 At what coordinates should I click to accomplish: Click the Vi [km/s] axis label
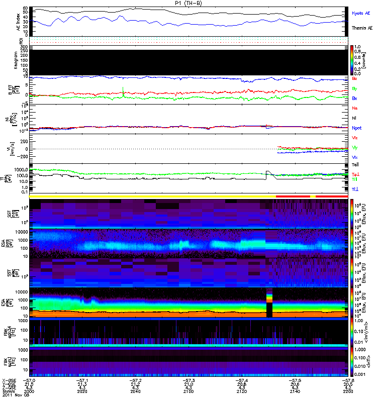[12, 149]
